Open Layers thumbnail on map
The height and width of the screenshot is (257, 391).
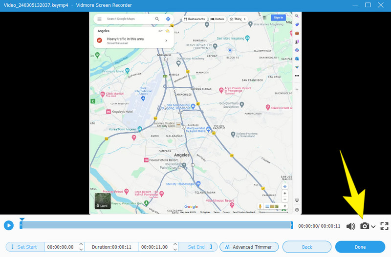(x=103, y=201)
